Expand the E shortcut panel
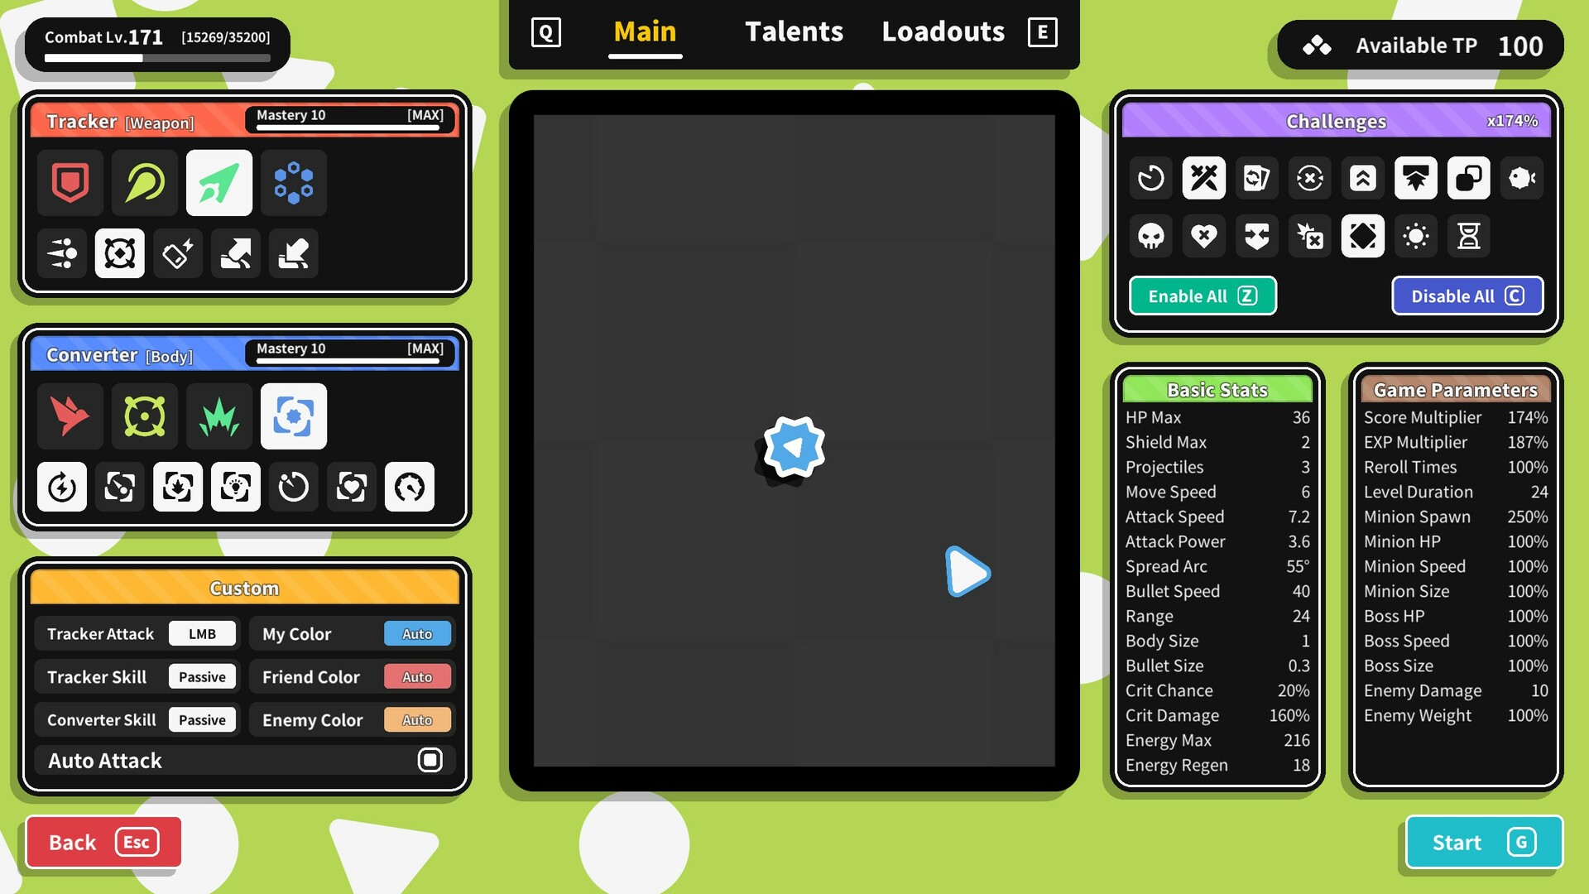This screenshot has width=1589, height=894. point(1042,31)
